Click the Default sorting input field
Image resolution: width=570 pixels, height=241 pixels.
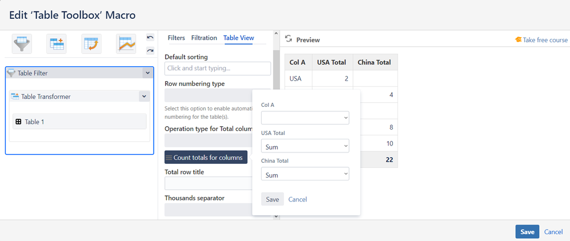(218, 69)
